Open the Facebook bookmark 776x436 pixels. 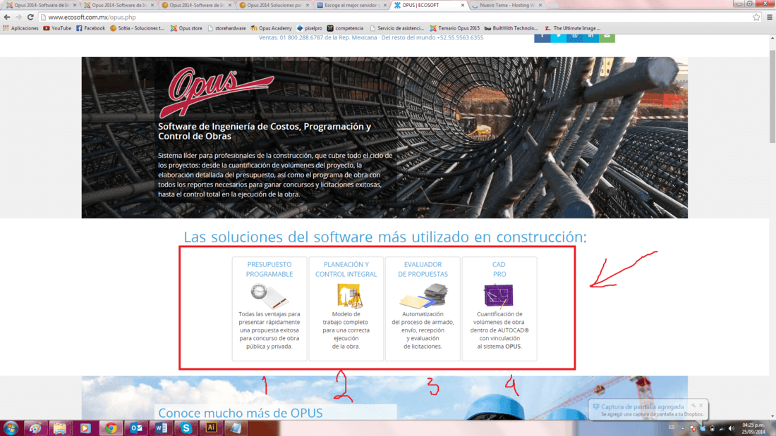coord(90,28)
